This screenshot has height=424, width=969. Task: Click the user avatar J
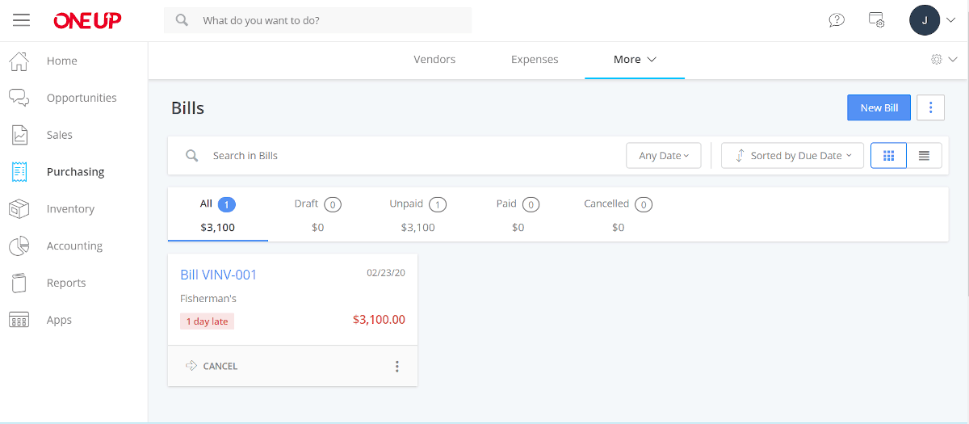pyautogui.click(x=925, y=20)
